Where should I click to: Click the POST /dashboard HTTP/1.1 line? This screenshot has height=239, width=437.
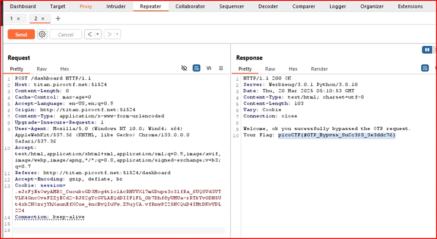click(53, 78)
